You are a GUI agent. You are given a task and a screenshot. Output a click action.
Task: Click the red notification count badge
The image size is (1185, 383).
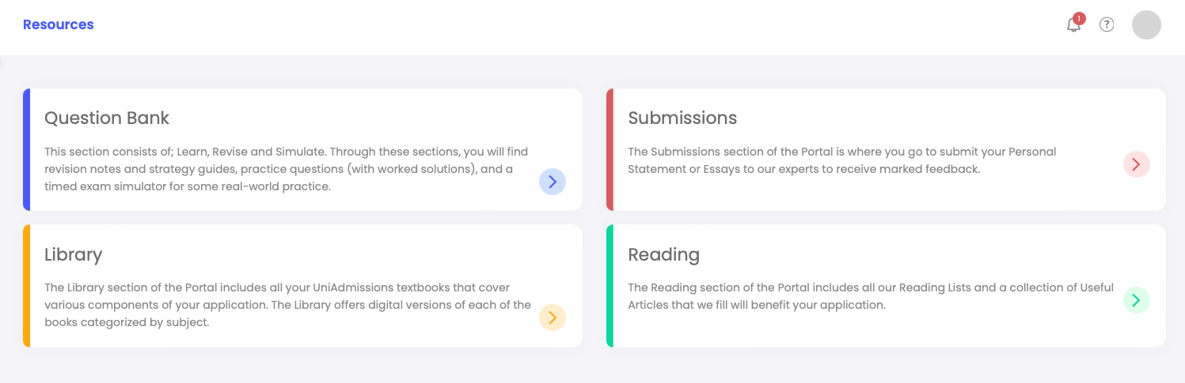tap(1079, 18)
